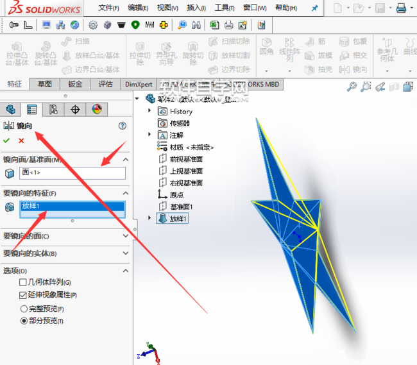
Task: Expand the 放样1 feature node
Action: [x=149, y=217]
